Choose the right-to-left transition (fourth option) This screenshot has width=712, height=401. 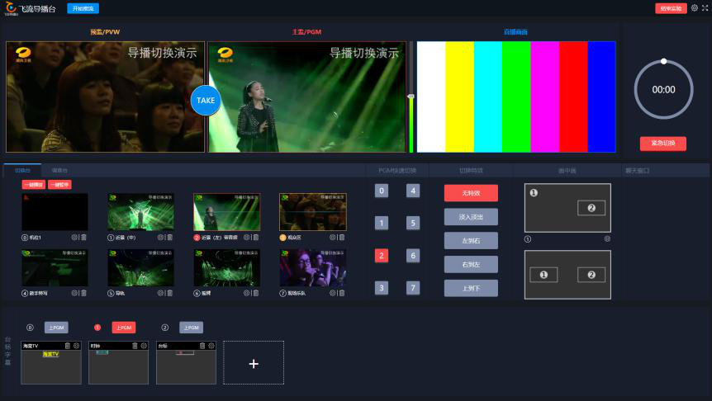(471, 264)
